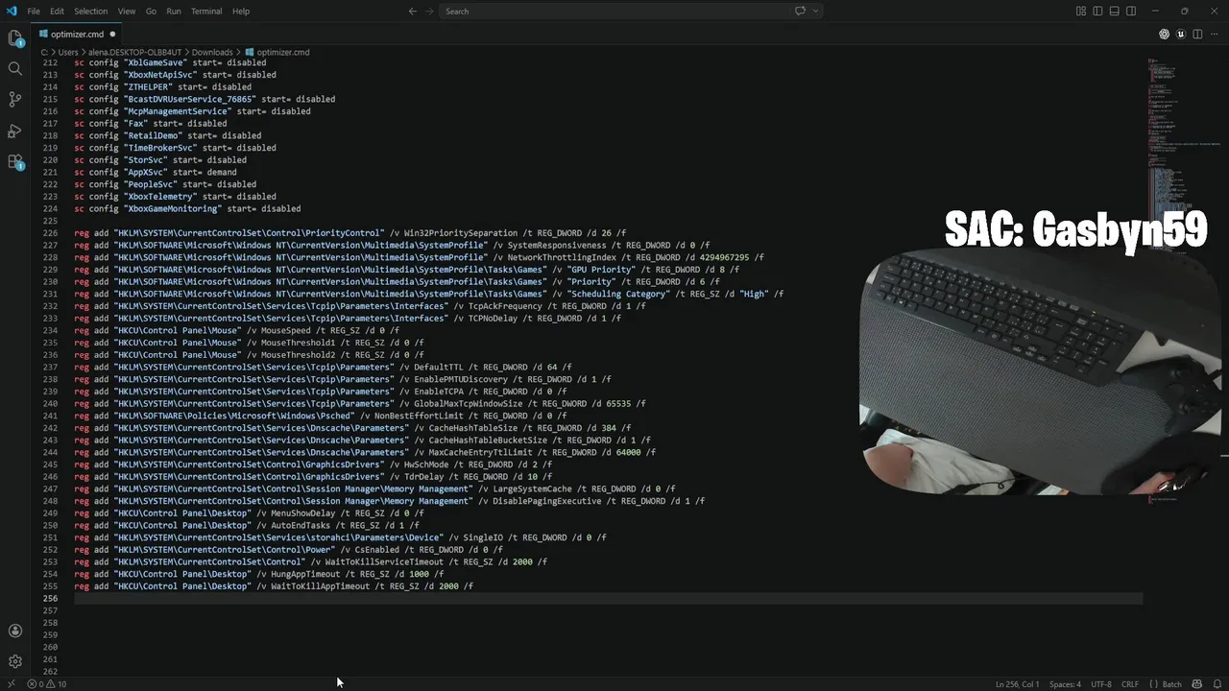Click HungAppTimeout on line 254

click(x=305, y=574)
